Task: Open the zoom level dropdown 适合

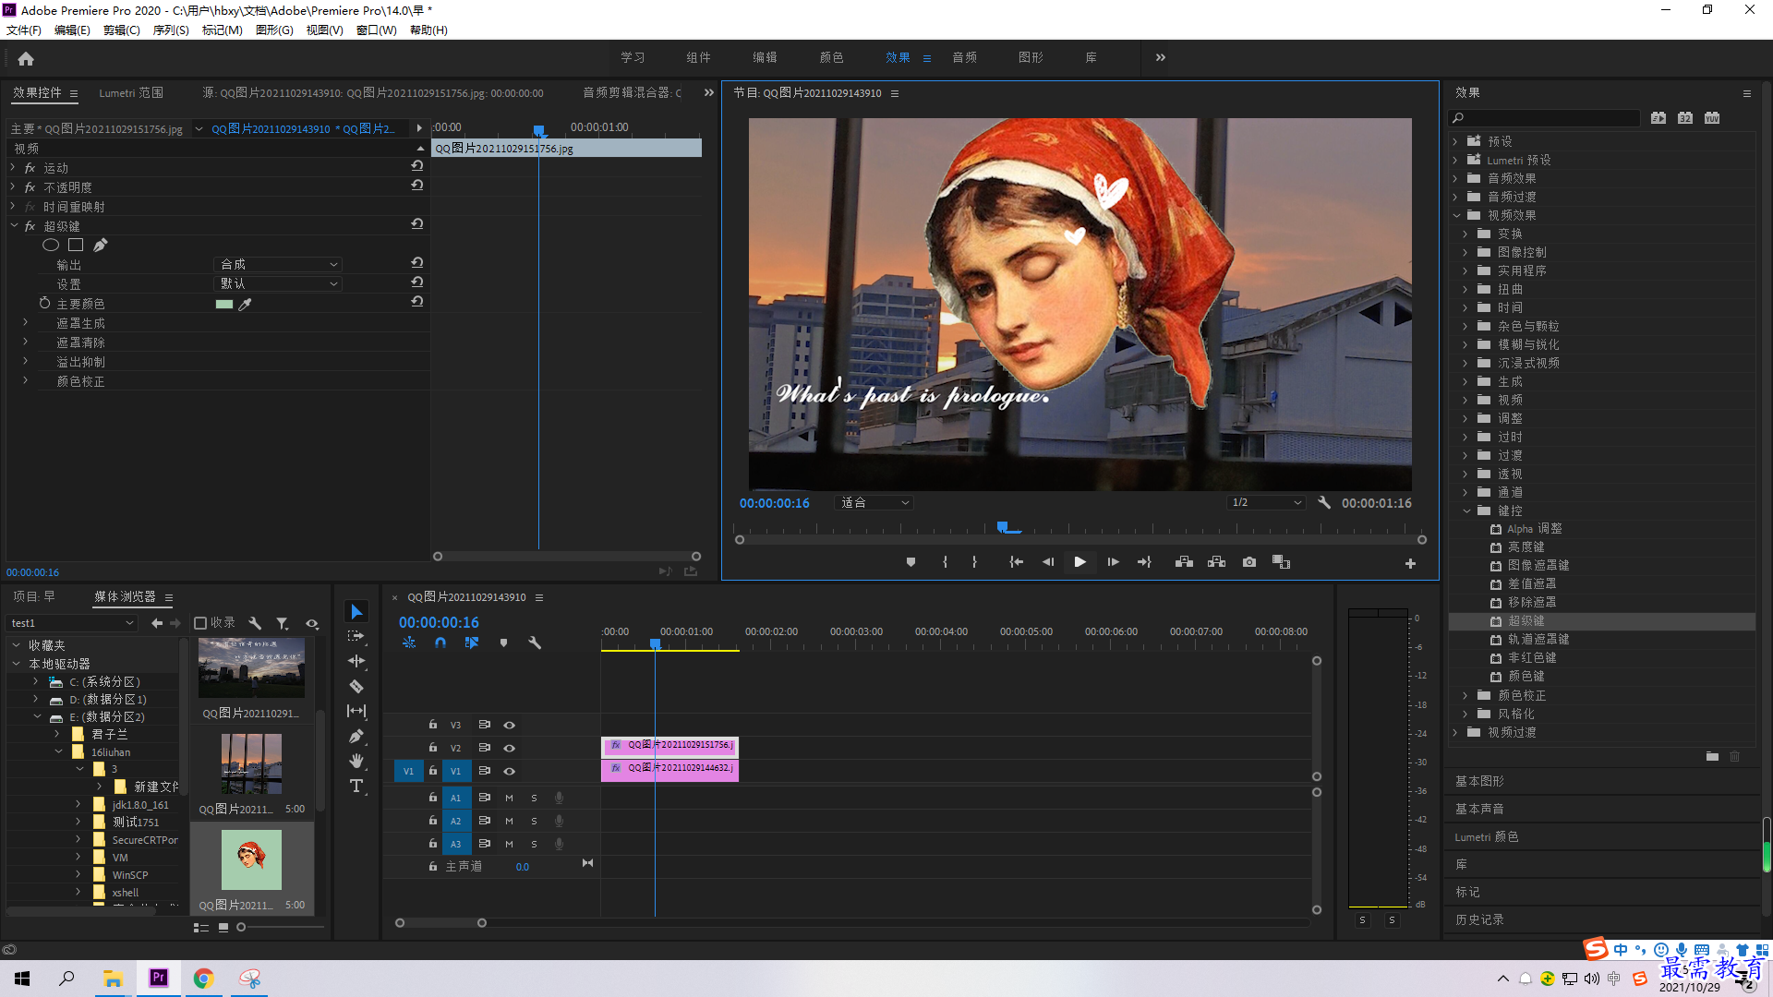Action: [x=874, y=503]
